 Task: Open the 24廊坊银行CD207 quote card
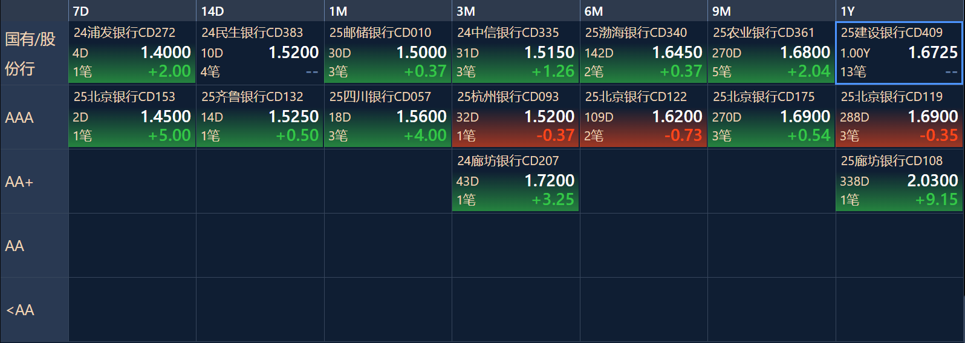[x=516, y=181]
